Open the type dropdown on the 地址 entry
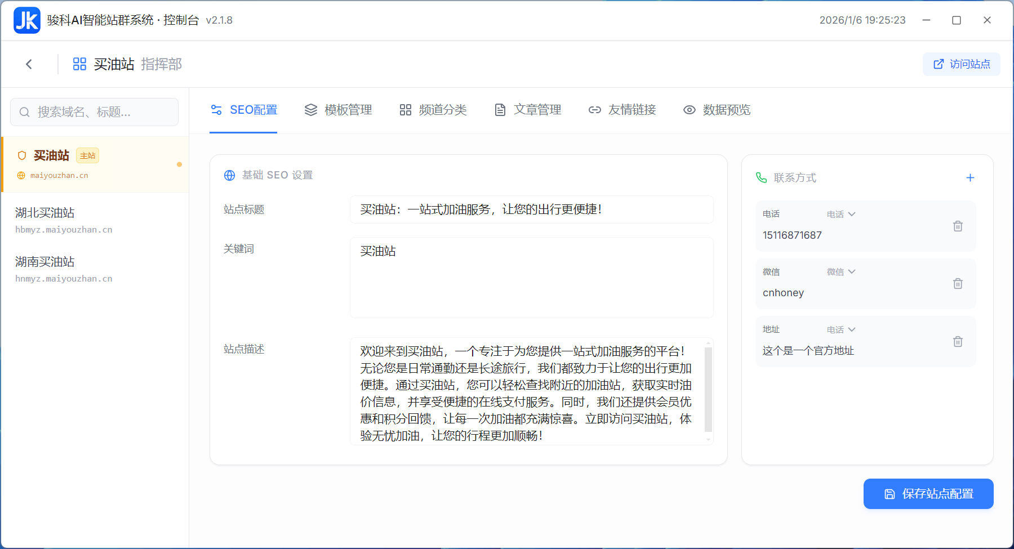The width and height of the screenshot is (1014, 549). click(841, 329)
